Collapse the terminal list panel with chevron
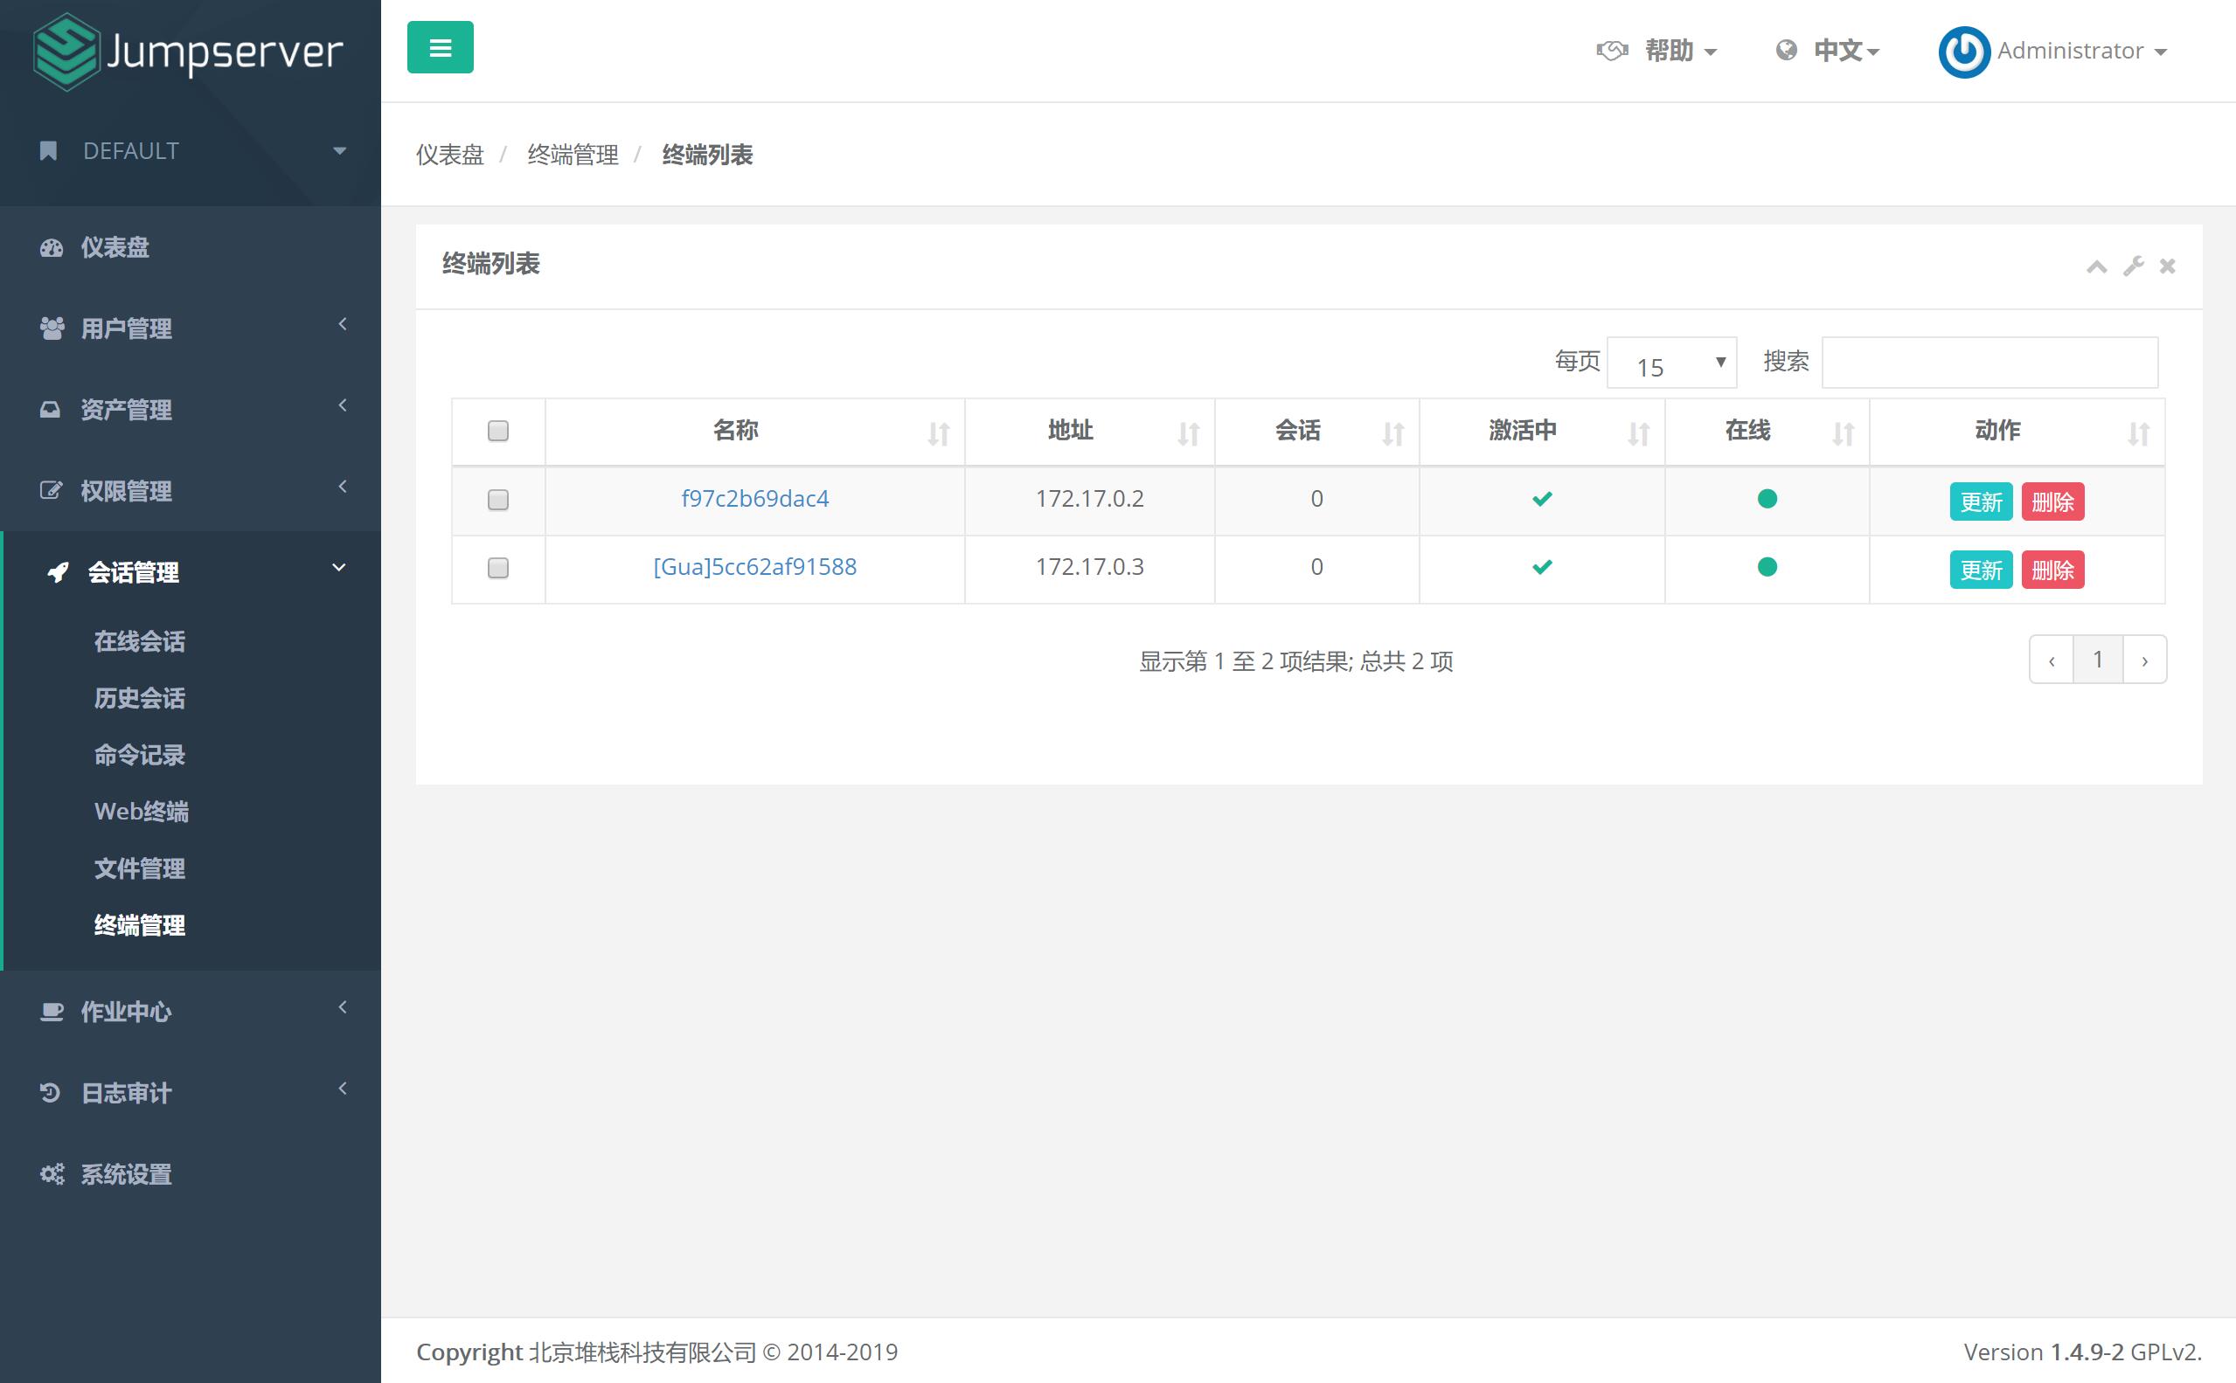This screenshot has width=2236, height=1383. click(2096, 267)
